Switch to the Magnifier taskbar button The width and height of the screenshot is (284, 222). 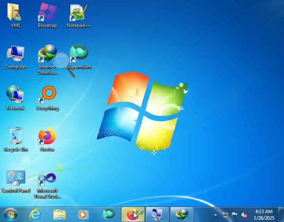click(x=157, y=215)
